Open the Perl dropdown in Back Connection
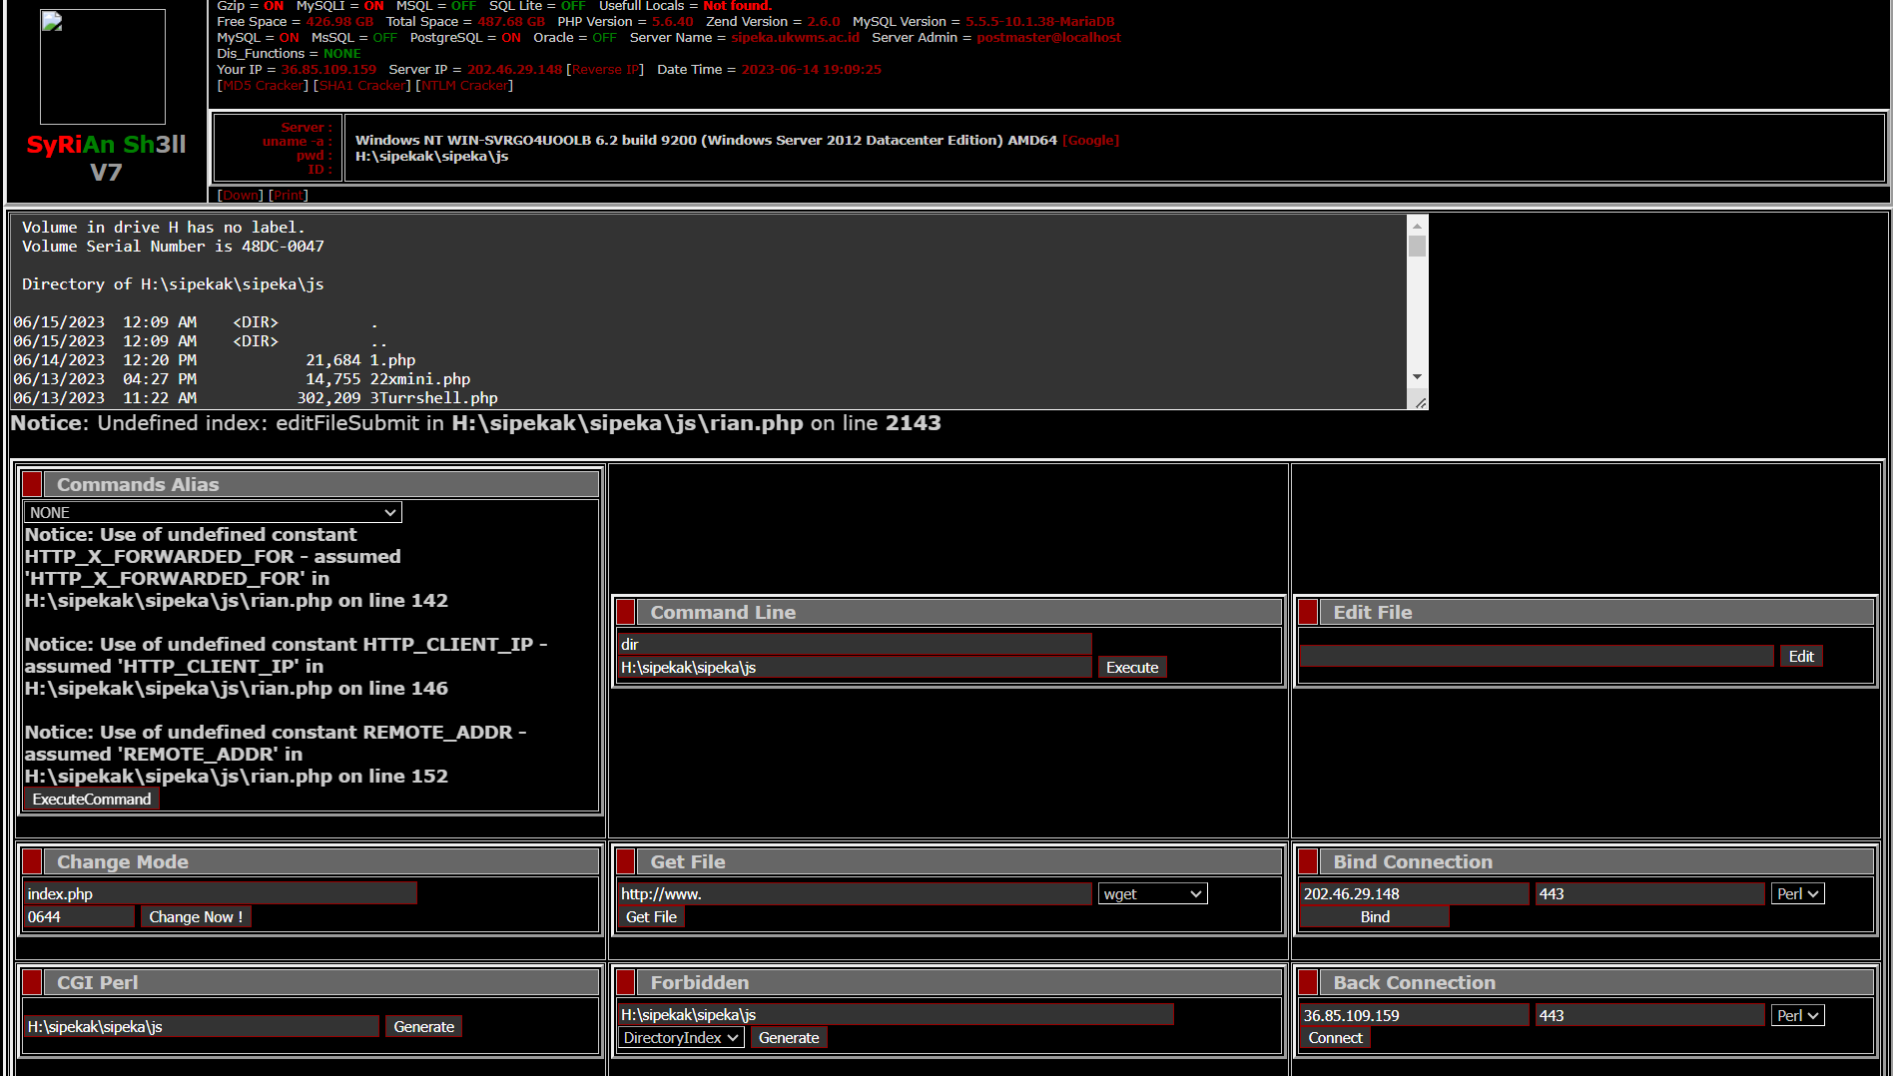The height and width of the screenshot is (1076, 1893). pyautogui.click(x=1798, y=1016)
